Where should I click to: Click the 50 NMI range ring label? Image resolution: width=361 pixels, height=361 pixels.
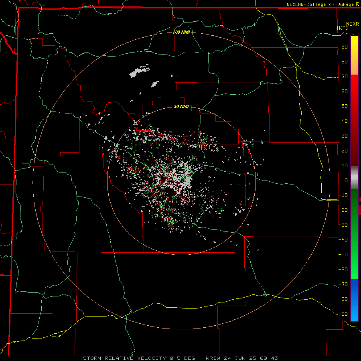point(181,106)
